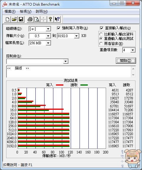Select 重疊輸入/輸出測試 radio button
Image resolution: width=142 pixels, height=170 pixels.
click(101, 38)
